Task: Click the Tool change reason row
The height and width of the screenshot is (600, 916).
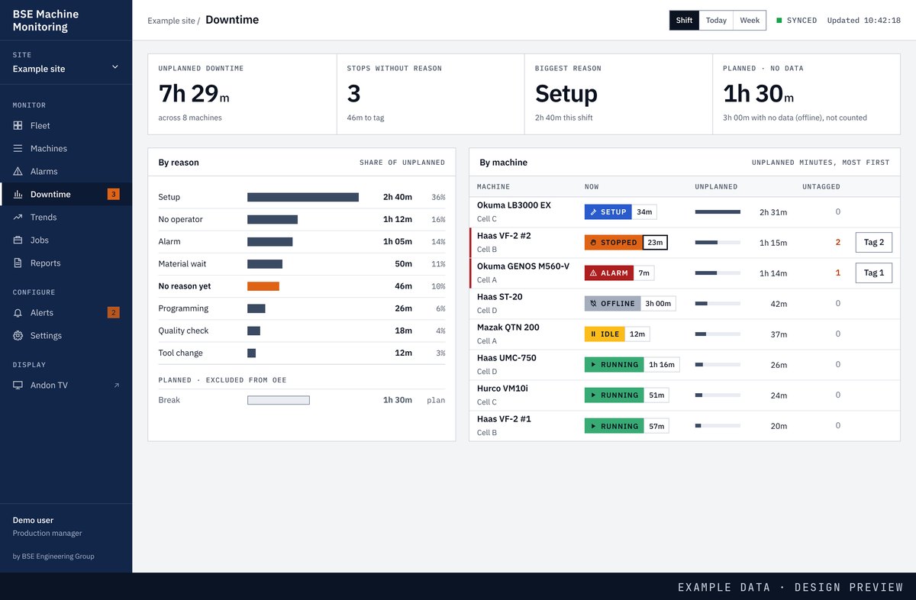Action: pyautogui.click(x=302, y=353)
